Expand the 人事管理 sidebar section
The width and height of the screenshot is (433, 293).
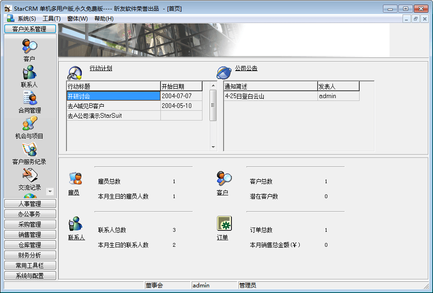(x=30, y=204)
